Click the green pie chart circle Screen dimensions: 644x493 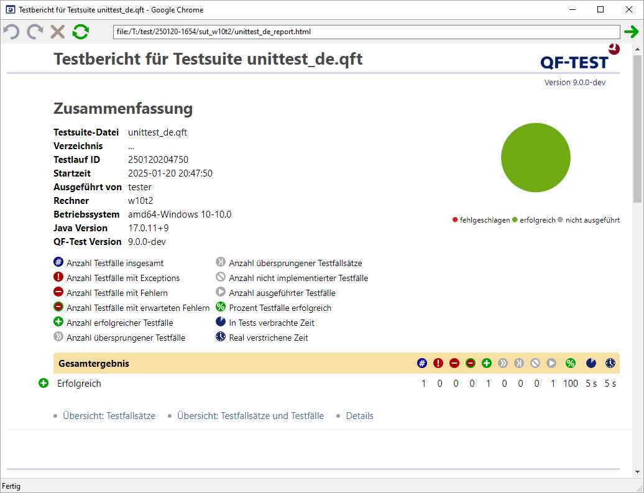point(536,157)
